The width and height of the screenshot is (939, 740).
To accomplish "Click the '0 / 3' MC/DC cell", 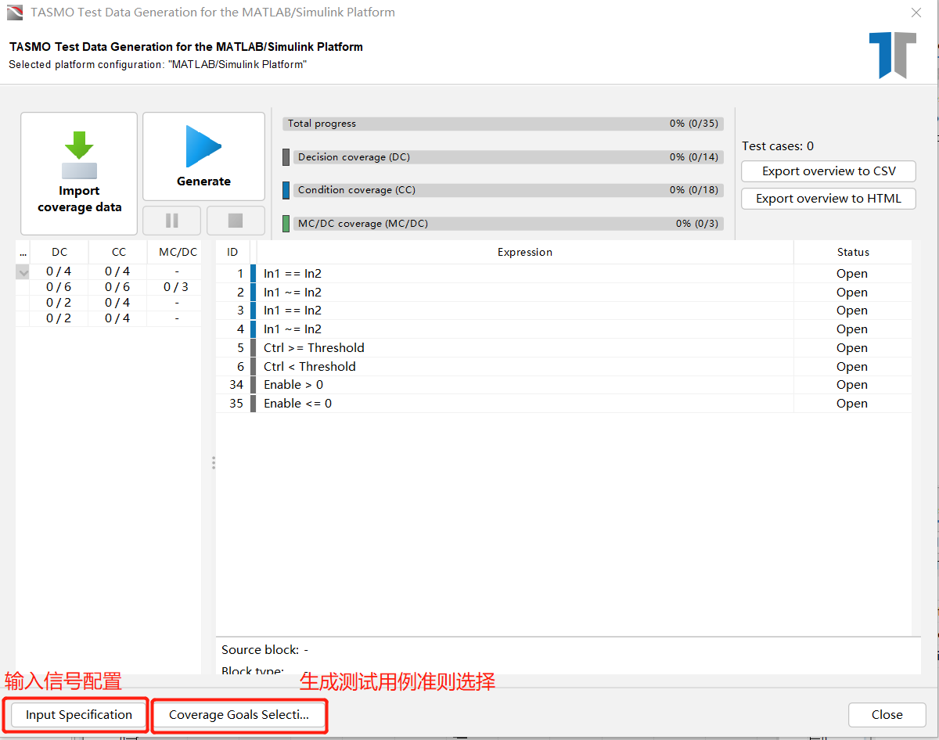I will coord(176,287).
